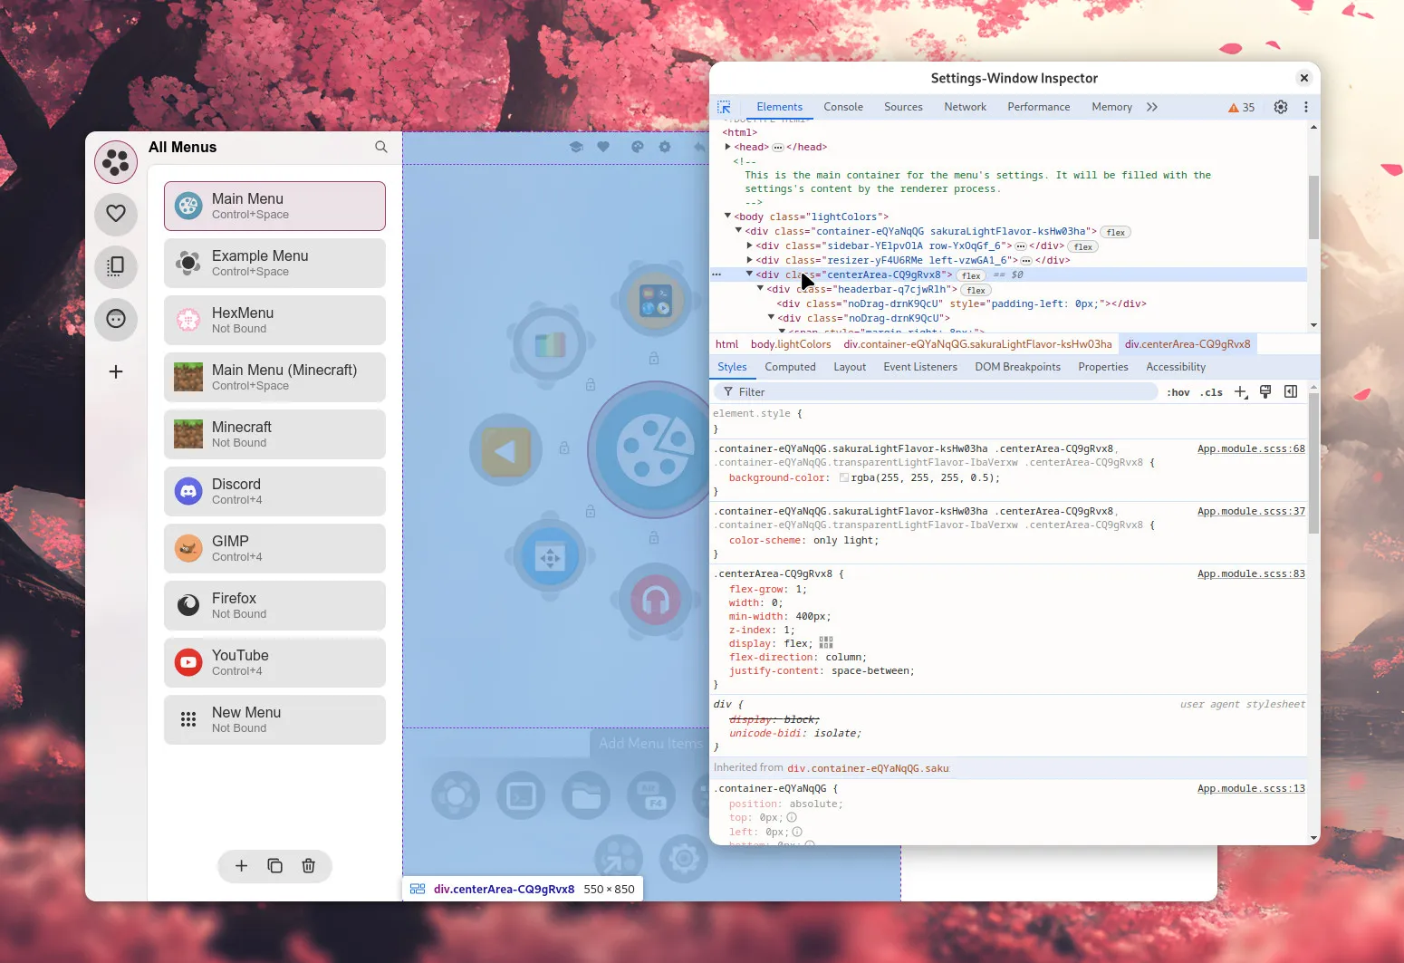Screen dimensions: 1404x963
Task: Open the App.module.scss:68 source link
Action: (1250, 449)
